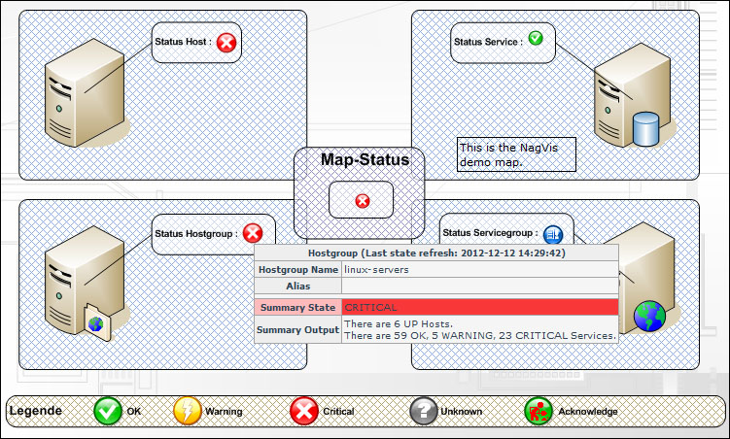Click the 'Acknowledge' legend text
The height and width of the screenshot is (439, 730).
588,412
